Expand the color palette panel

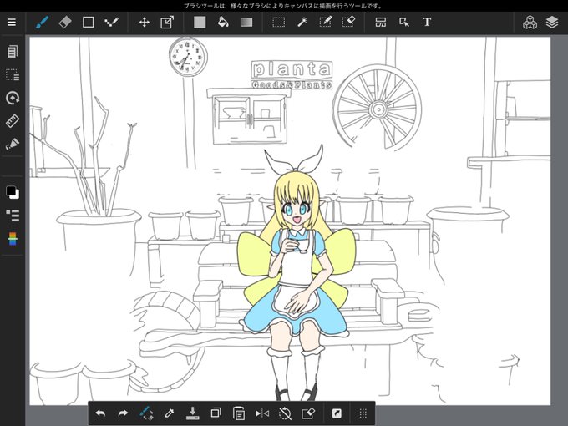coord(13,239)
